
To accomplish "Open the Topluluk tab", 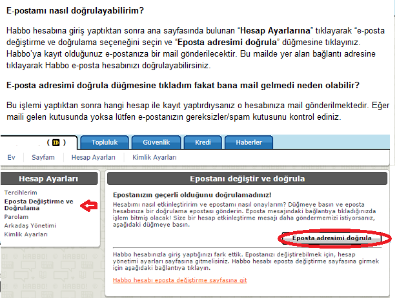I will 105,142.
